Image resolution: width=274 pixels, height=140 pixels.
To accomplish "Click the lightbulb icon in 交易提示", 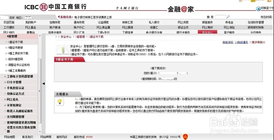I will [x=59, y=101].
